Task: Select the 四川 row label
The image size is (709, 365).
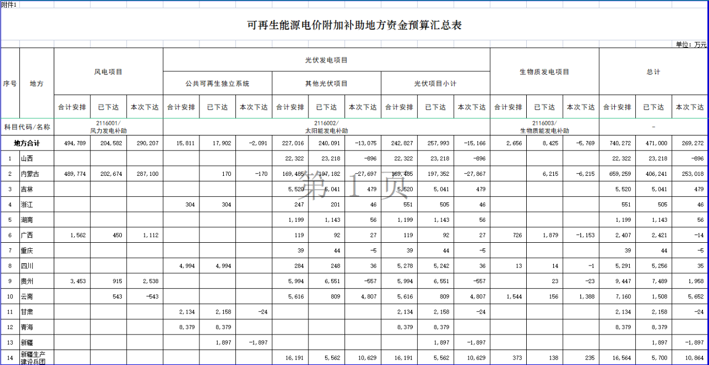Action: [x=27, y=266]
